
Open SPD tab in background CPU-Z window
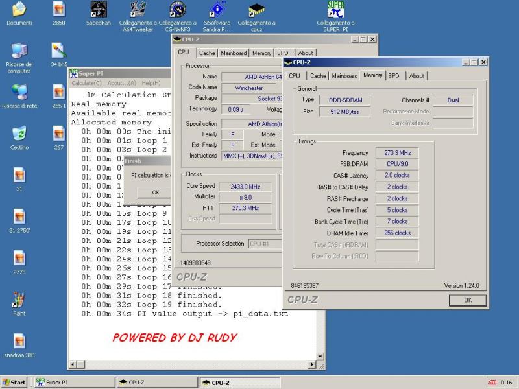point(283,53)
